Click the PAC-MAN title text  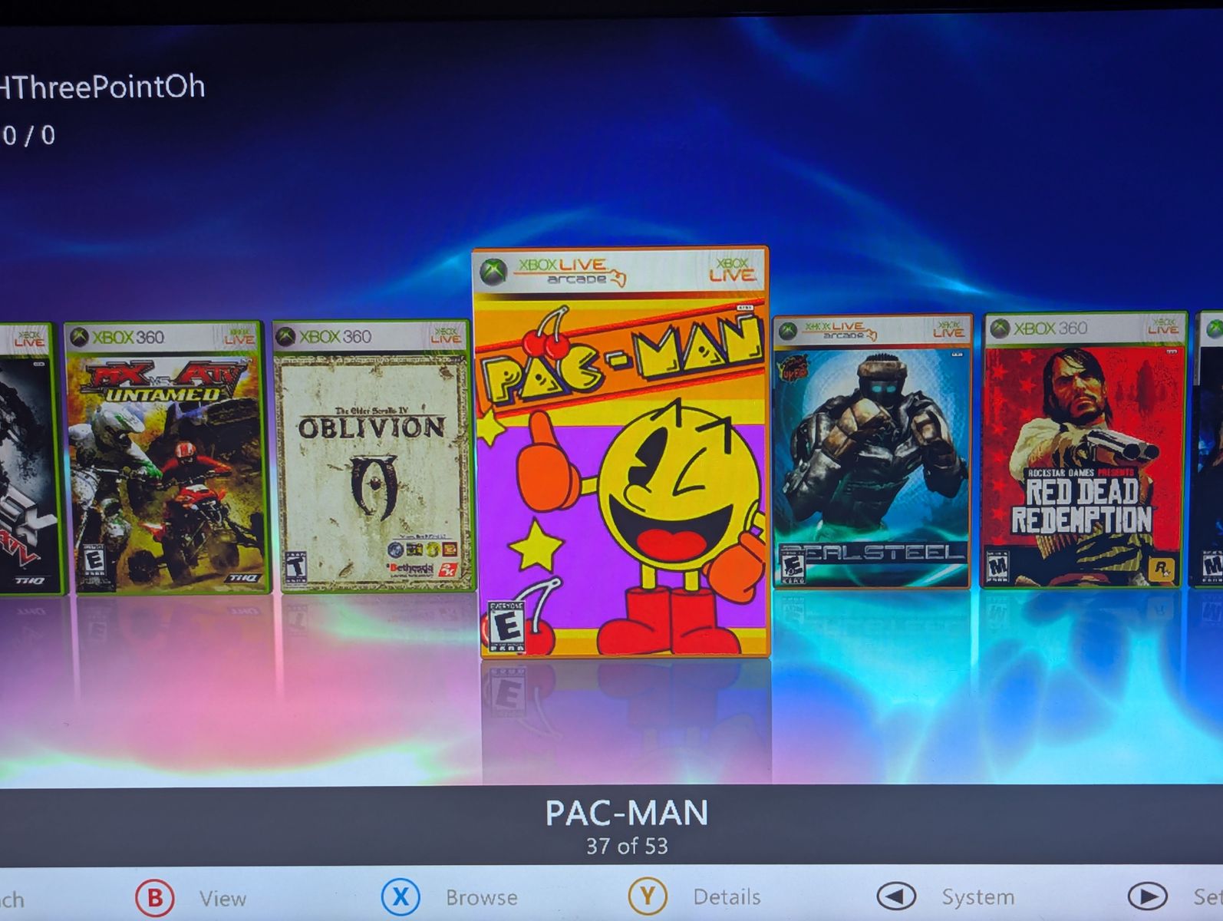(627, 813)
